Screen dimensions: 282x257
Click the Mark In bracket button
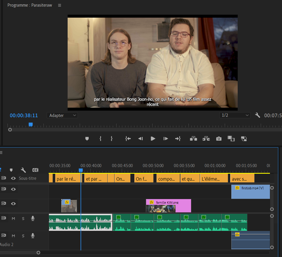[100, 139]
